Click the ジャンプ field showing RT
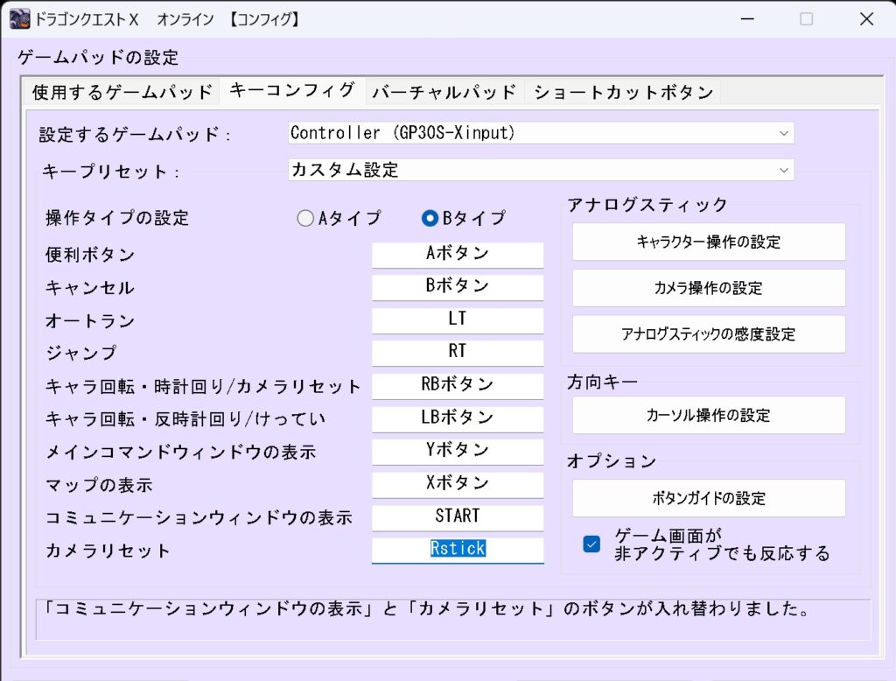Viewport: 896px width, 681px height. click(458, 352)
